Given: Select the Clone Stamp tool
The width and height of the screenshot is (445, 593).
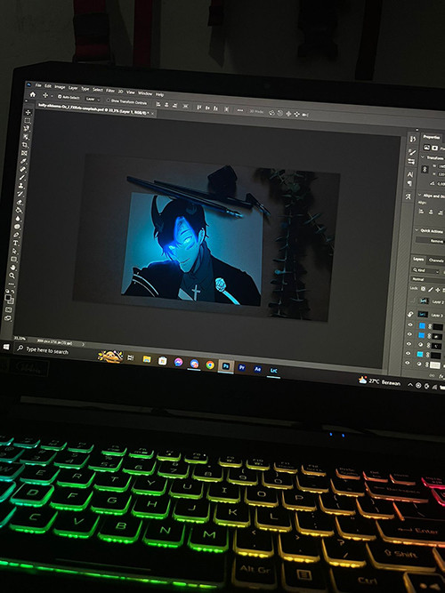Looking at the screenshot, I should click(x=21, y=186).
